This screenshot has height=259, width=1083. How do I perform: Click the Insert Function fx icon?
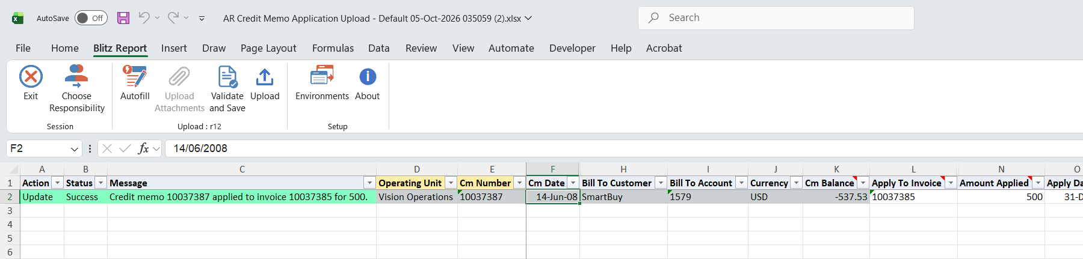[x=143, y=148]
